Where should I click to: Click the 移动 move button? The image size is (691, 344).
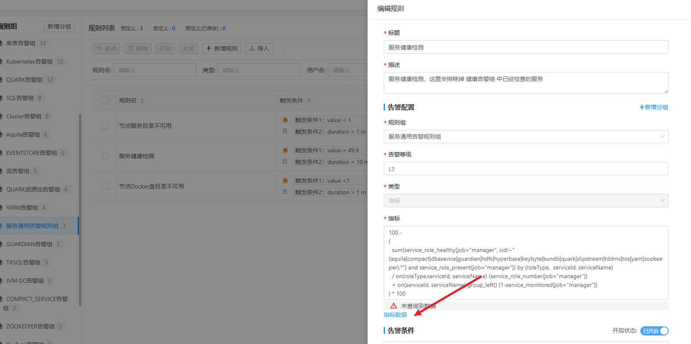click(x=106, y=49)
